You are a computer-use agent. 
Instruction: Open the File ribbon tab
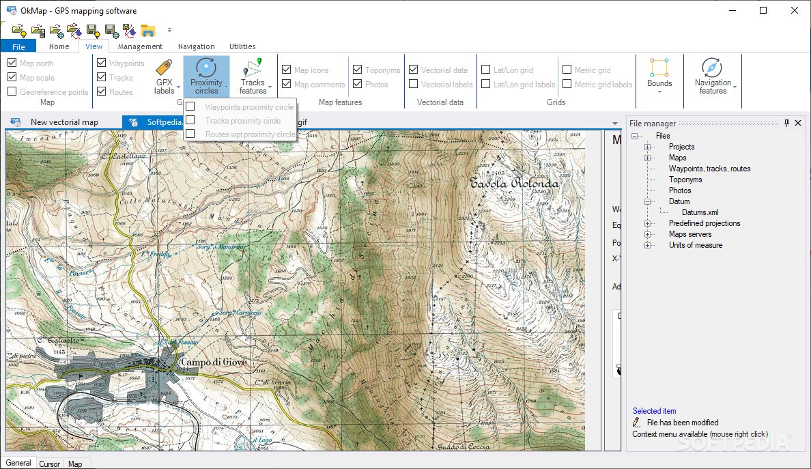coord(18,46)
